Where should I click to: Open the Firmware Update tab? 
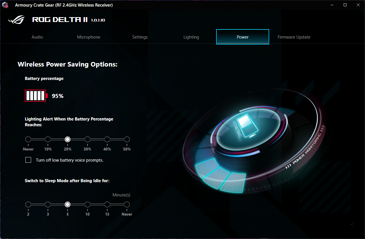(294, 37)
